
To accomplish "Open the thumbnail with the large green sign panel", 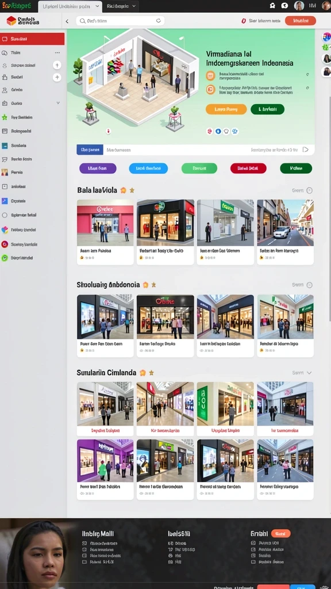I will pyautogui.click(x=225, y=409).
